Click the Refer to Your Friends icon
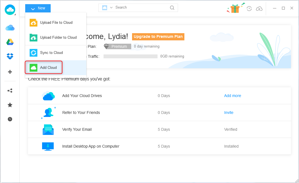 [48, 113]
